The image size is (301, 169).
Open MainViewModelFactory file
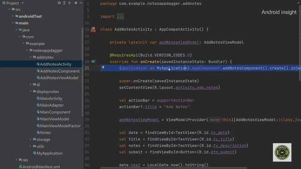pyautogui.click(x=61, y=126)
